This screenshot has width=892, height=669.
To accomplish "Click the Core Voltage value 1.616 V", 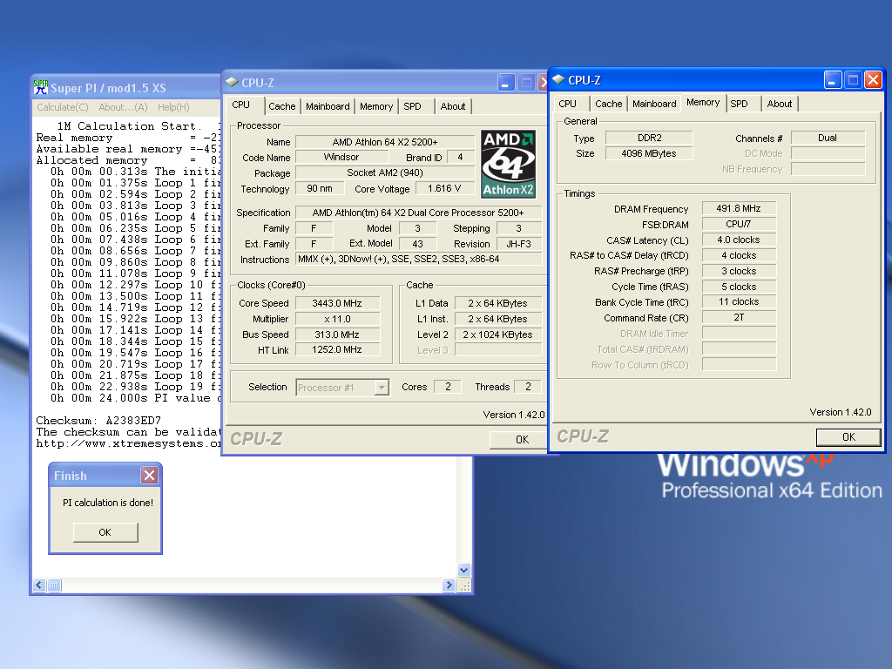I will coord(444,188).
